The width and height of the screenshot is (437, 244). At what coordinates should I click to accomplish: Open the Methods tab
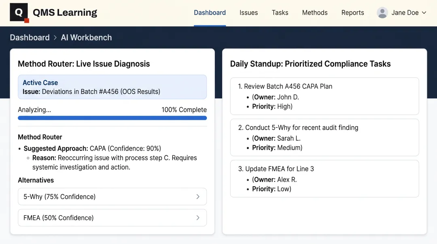point(315,13)
